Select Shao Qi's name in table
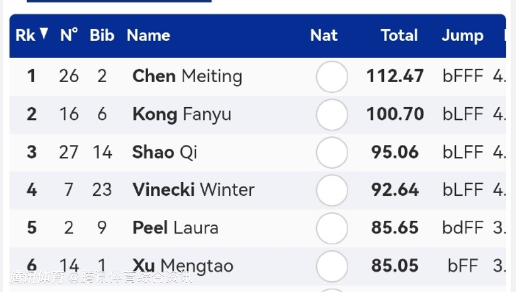Viewport: 516px width, 292px height. point(164,152)
